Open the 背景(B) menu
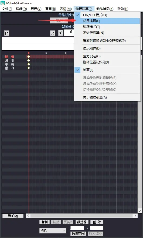The width and height of the screenshot is (143, 238). coord(51,9)
